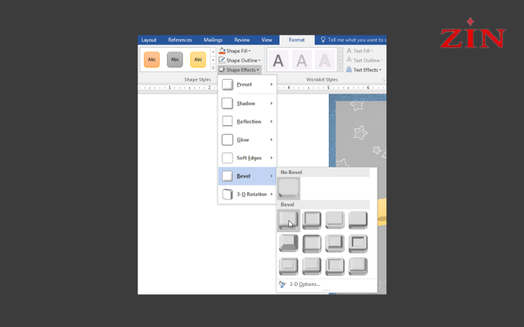This screenshot has height=327, width=524.
Task: Apply the yellow Abc shape style
Action: click(198, 60)
